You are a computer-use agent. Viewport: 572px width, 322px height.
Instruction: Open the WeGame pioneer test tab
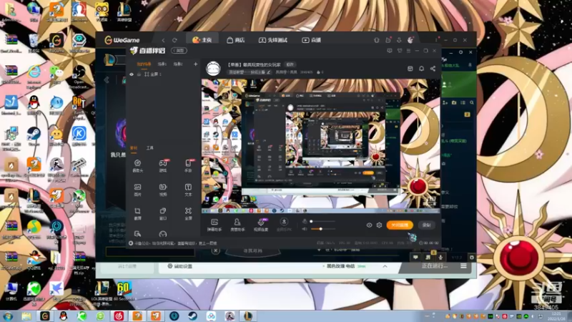[273, 40]
